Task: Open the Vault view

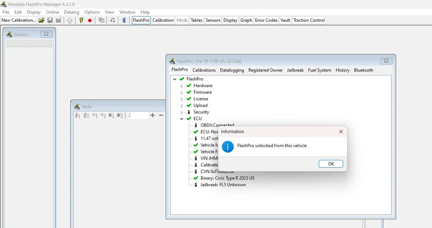Action: 285,20
